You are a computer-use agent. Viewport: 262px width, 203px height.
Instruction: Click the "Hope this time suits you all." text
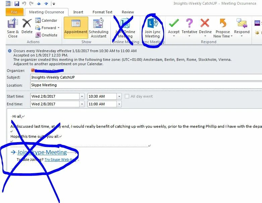pos(35,136)
